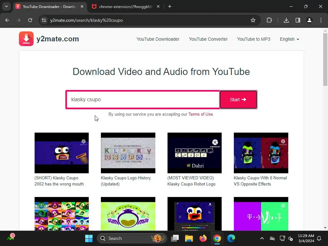This screenshot has width=328, height=246.
Task: Open a new tab with the plus button
Action: pyautogui.click(x=170, y=7)
